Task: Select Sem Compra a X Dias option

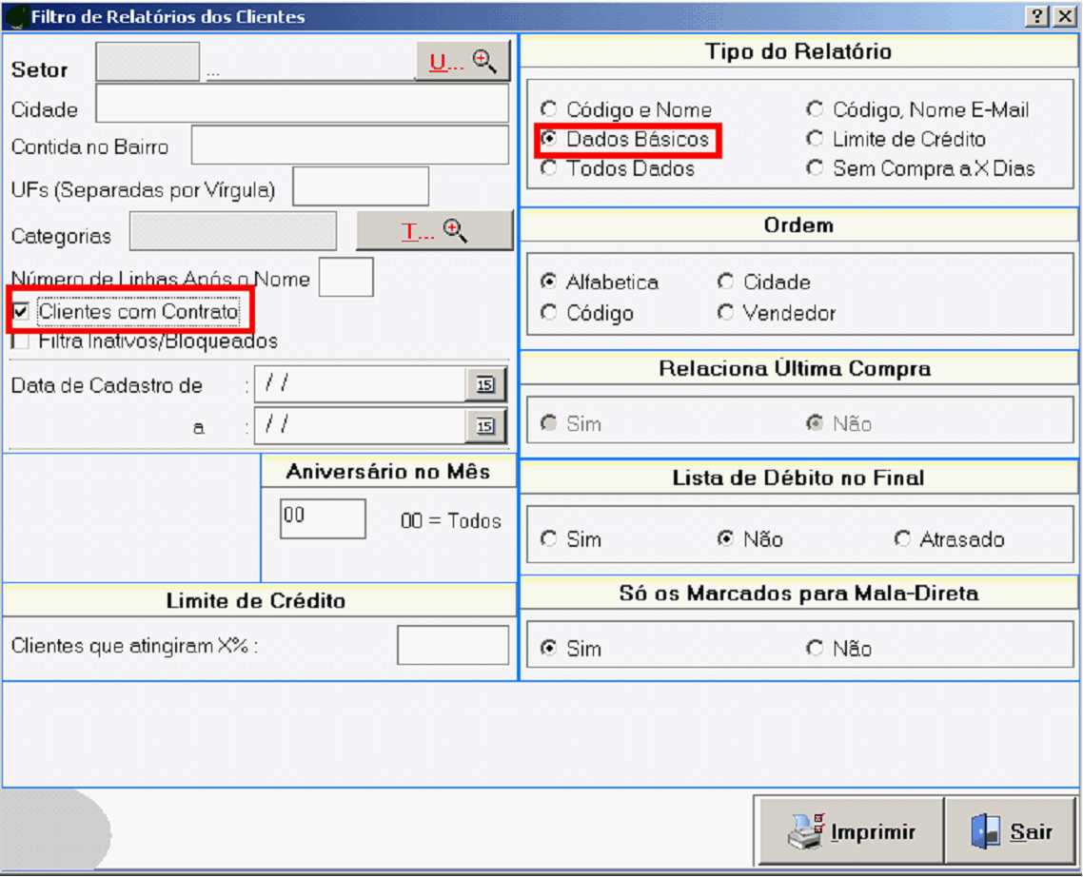Action: [815, 168]
